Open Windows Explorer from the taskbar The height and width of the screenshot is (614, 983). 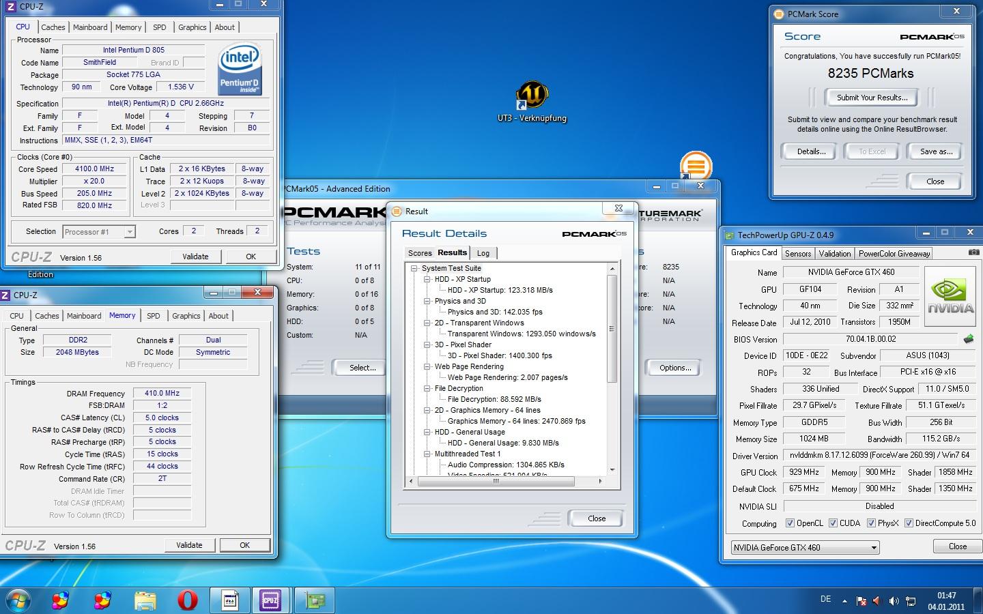point(145,600)
